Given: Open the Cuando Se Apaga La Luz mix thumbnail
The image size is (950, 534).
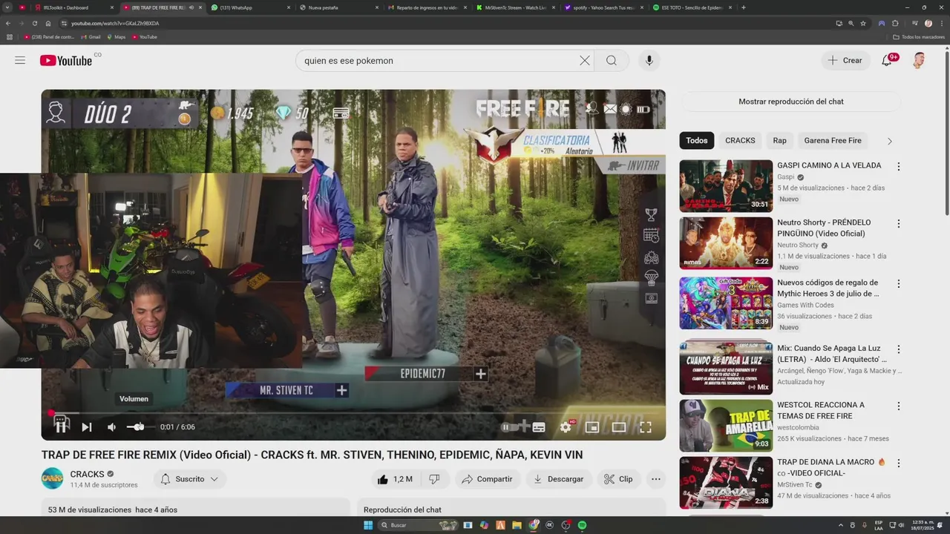Looking at the screenshot, I should [726, 368].
